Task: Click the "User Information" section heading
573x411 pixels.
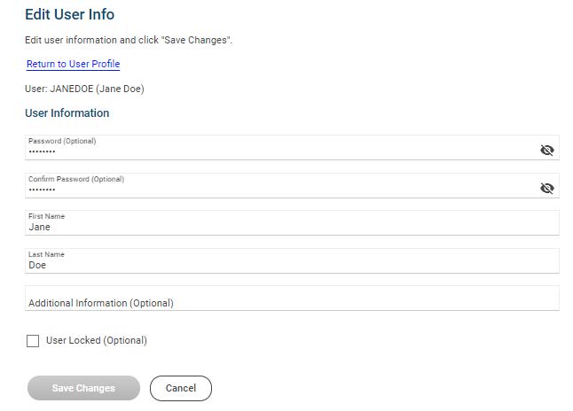Action: point(67,113)
